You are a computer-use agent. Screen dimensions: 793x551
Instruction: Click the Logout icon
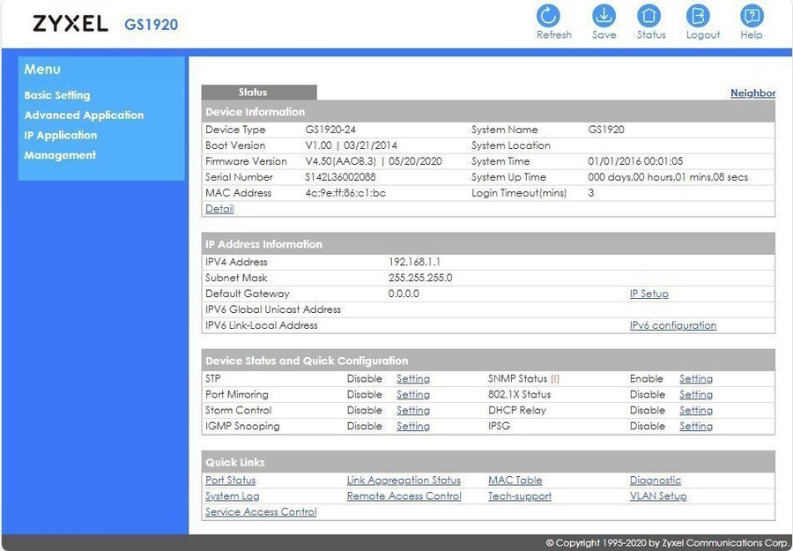point(698,16)
